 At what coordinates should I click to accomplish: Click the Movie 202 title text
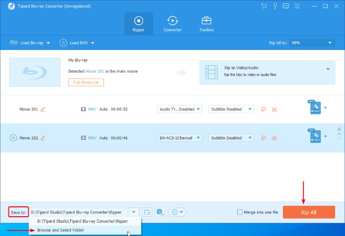(28, 138)
